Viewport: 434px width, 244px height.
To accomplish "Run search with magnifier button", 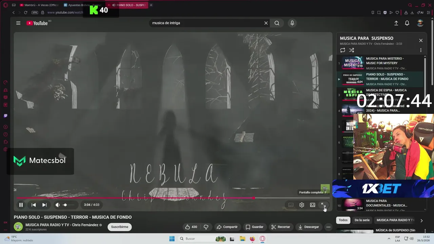I will pyautogui.click(x=277, y=23).
